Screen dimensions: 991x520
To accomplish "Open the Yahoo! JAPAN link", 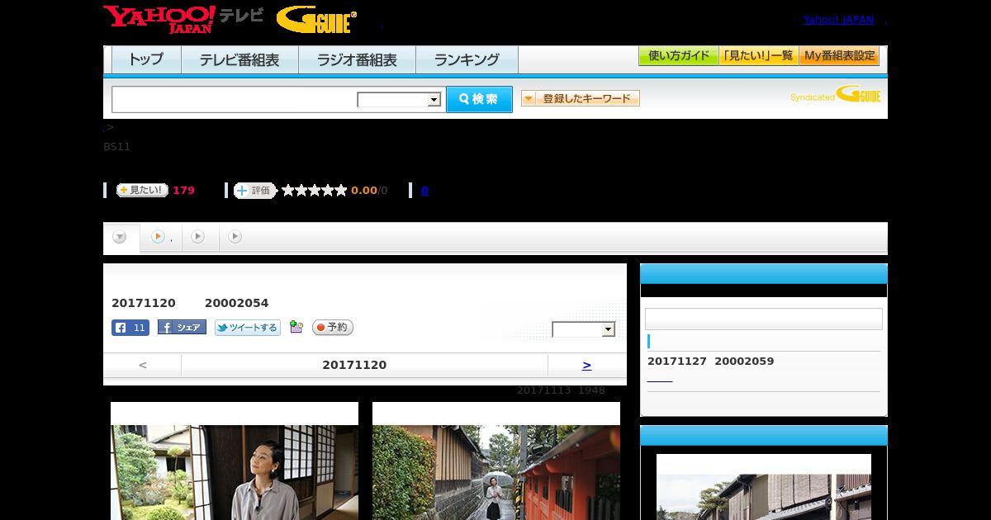I will (838, 19).
